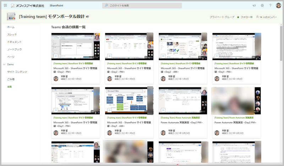Open Power Automate 実践演習 site link on third card of row two
Image resolution: width=284 pixels, height=166 pixels.
point(180,118)
